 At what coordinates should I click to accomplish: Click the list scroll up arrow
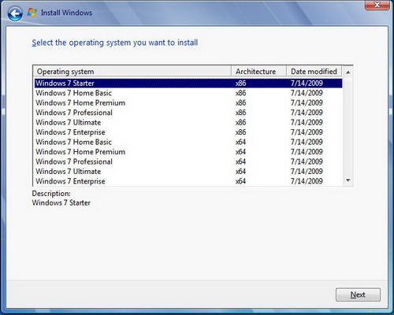click(348, 72)
